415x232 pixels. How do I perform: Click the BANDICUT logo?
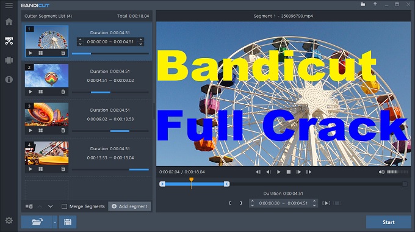35,5
